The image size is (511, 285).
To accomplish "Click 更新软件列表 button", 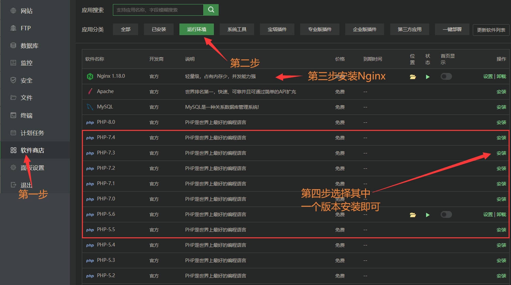I will tap(491, 30).
